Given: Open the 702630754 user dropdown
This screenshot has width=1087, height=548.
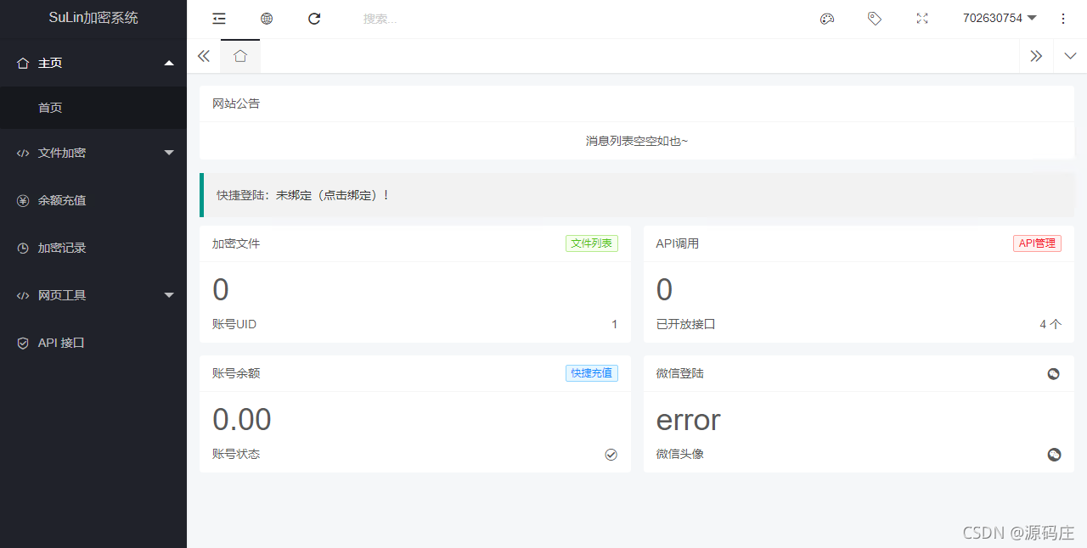Looking at the screenshot, I should [1000, 18].
